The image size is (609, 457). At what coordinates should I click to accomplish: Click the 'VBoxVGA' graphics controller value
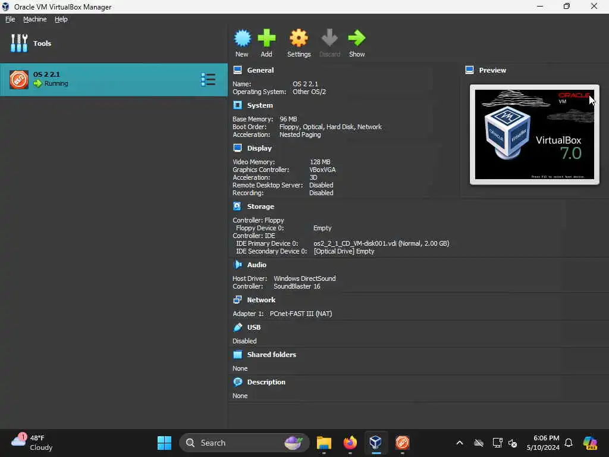(x=322, y=170)
